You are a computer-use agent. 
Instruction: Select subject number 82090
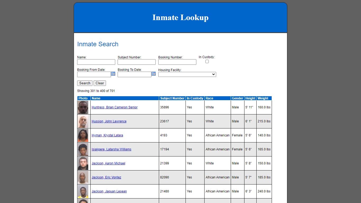click(164, 177)
